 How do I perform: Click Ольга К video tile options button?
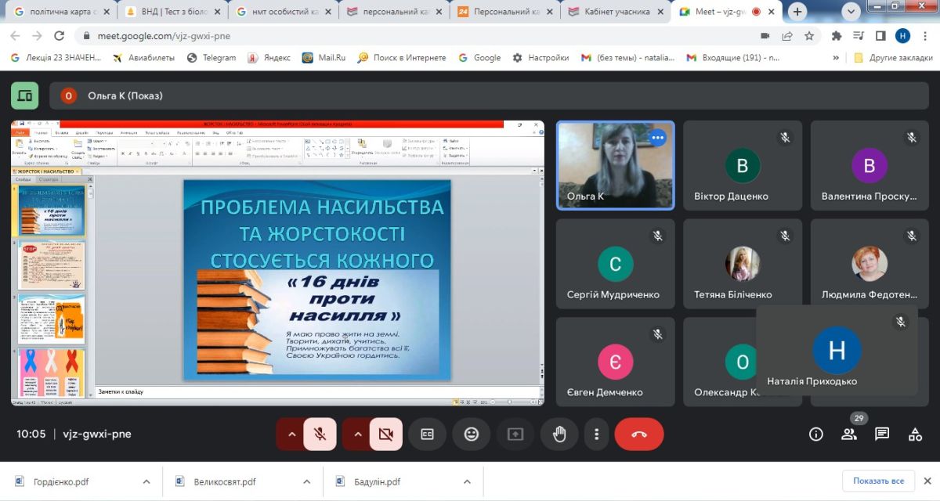pyautogui.click(x=657, y=138)
